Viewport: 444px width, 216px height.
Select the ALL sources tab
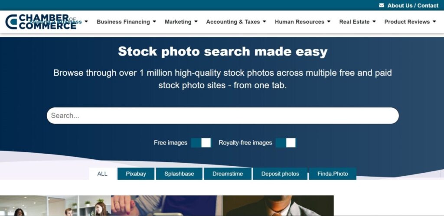(102, 174)
